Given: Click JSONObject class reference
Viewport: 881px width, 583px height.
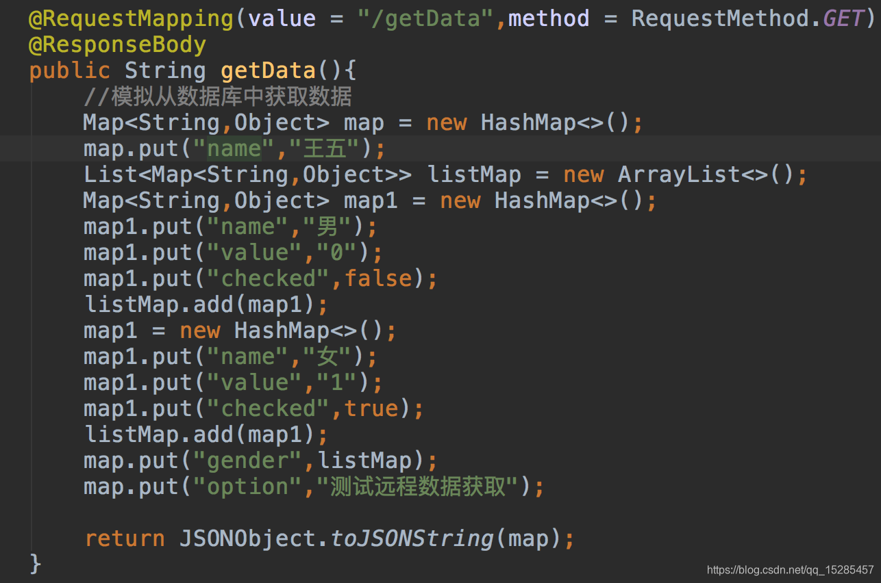Looking at the screenshot, I should point(247,539).
